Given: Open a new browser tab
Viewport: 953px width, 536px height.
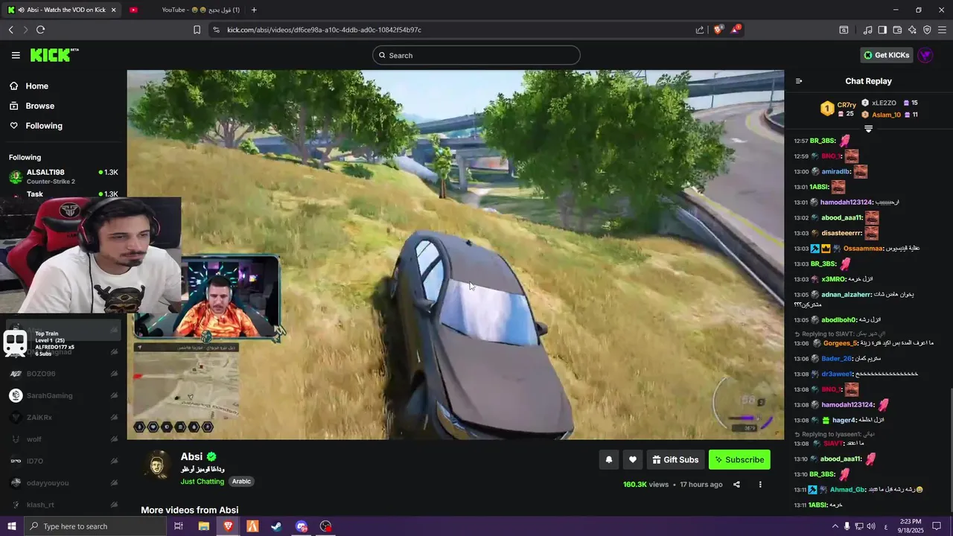Looking at the screenshot, I should click(x=254, y=10).
